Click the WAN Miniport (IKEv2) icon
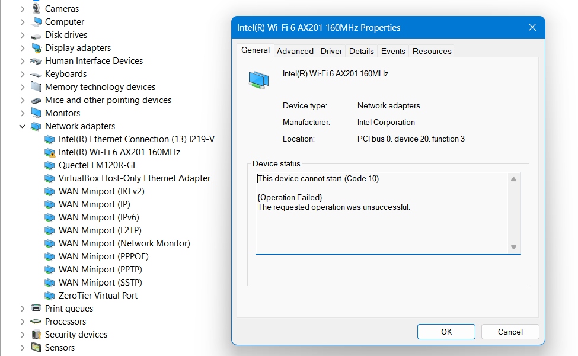Screen dimensions: 578x356 (49, 191)
